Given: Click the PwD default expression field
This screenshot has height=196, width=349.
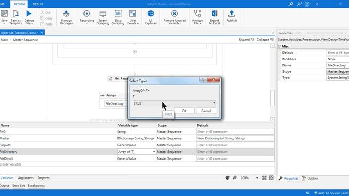Looking at the screenshot, I should click(235, 132).
